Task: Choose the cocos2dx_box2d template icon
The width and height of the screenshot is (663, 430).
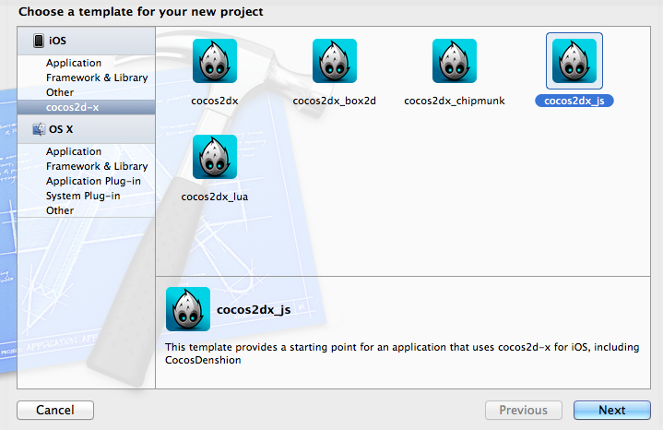Action: [335, 61]
